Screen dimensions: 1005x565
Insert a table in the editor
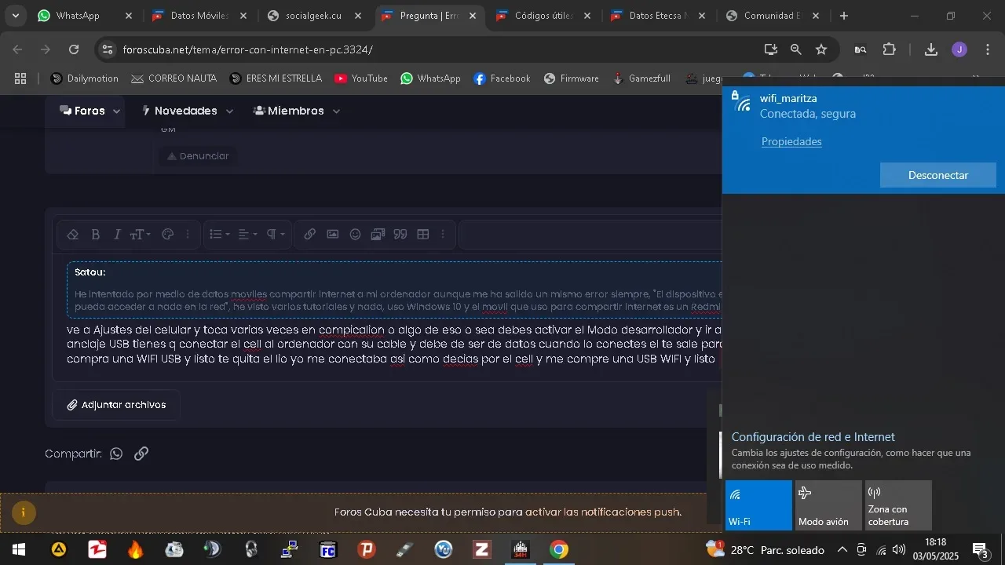pos(423,235)
